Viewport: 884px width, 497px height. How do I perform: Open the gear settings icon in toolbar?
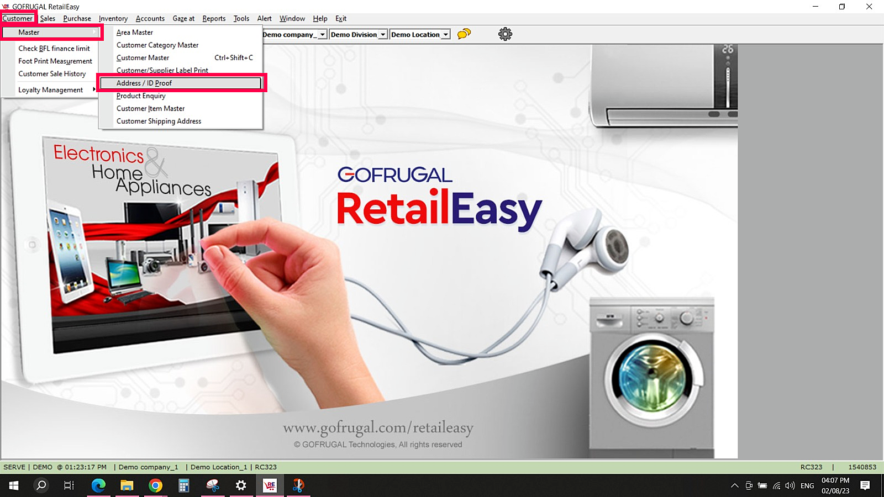coord(505,34)
